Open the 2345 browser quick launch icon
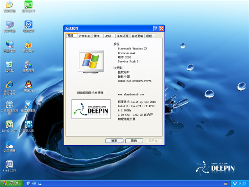Image resolution: width=249 pixels, height=187 pixels. click(x=34, y=183)
